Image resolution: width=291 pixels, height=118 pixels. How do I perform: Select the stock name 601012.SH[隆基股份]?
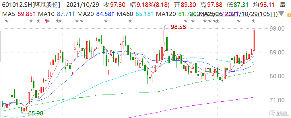31,5
